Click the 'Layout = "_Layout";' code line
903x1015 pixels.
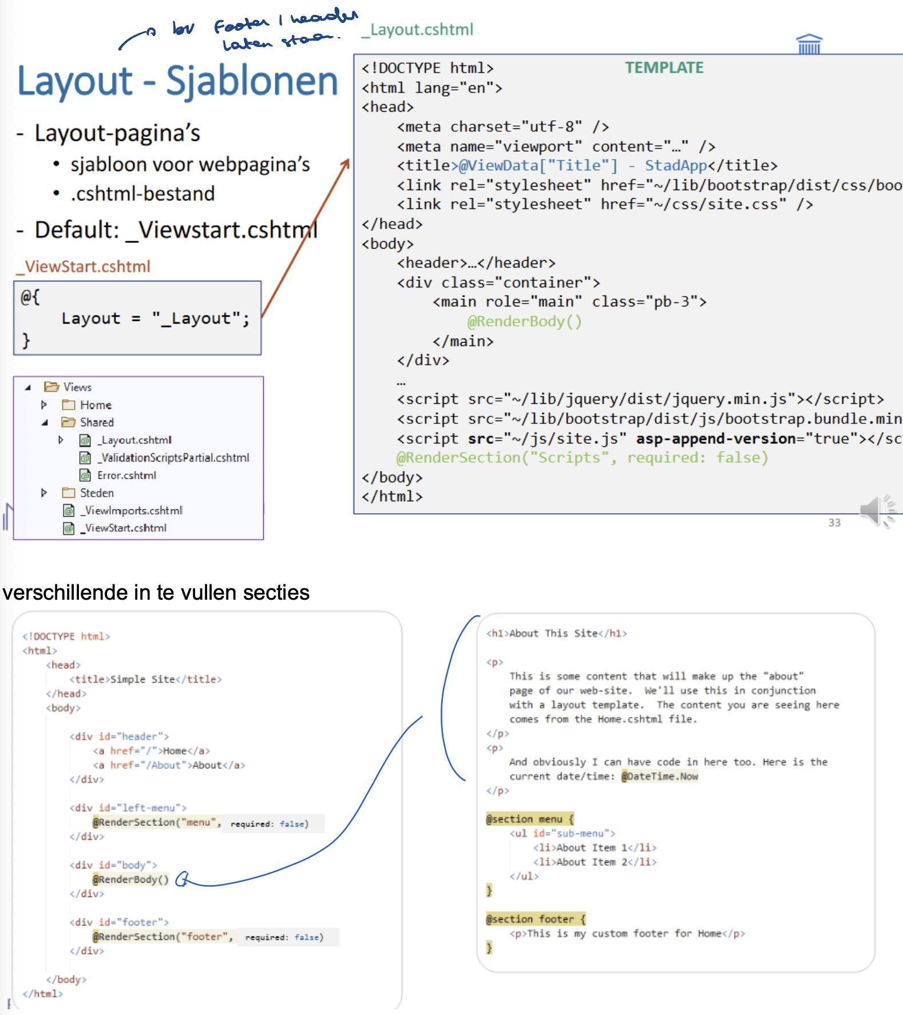pos(156,318)
